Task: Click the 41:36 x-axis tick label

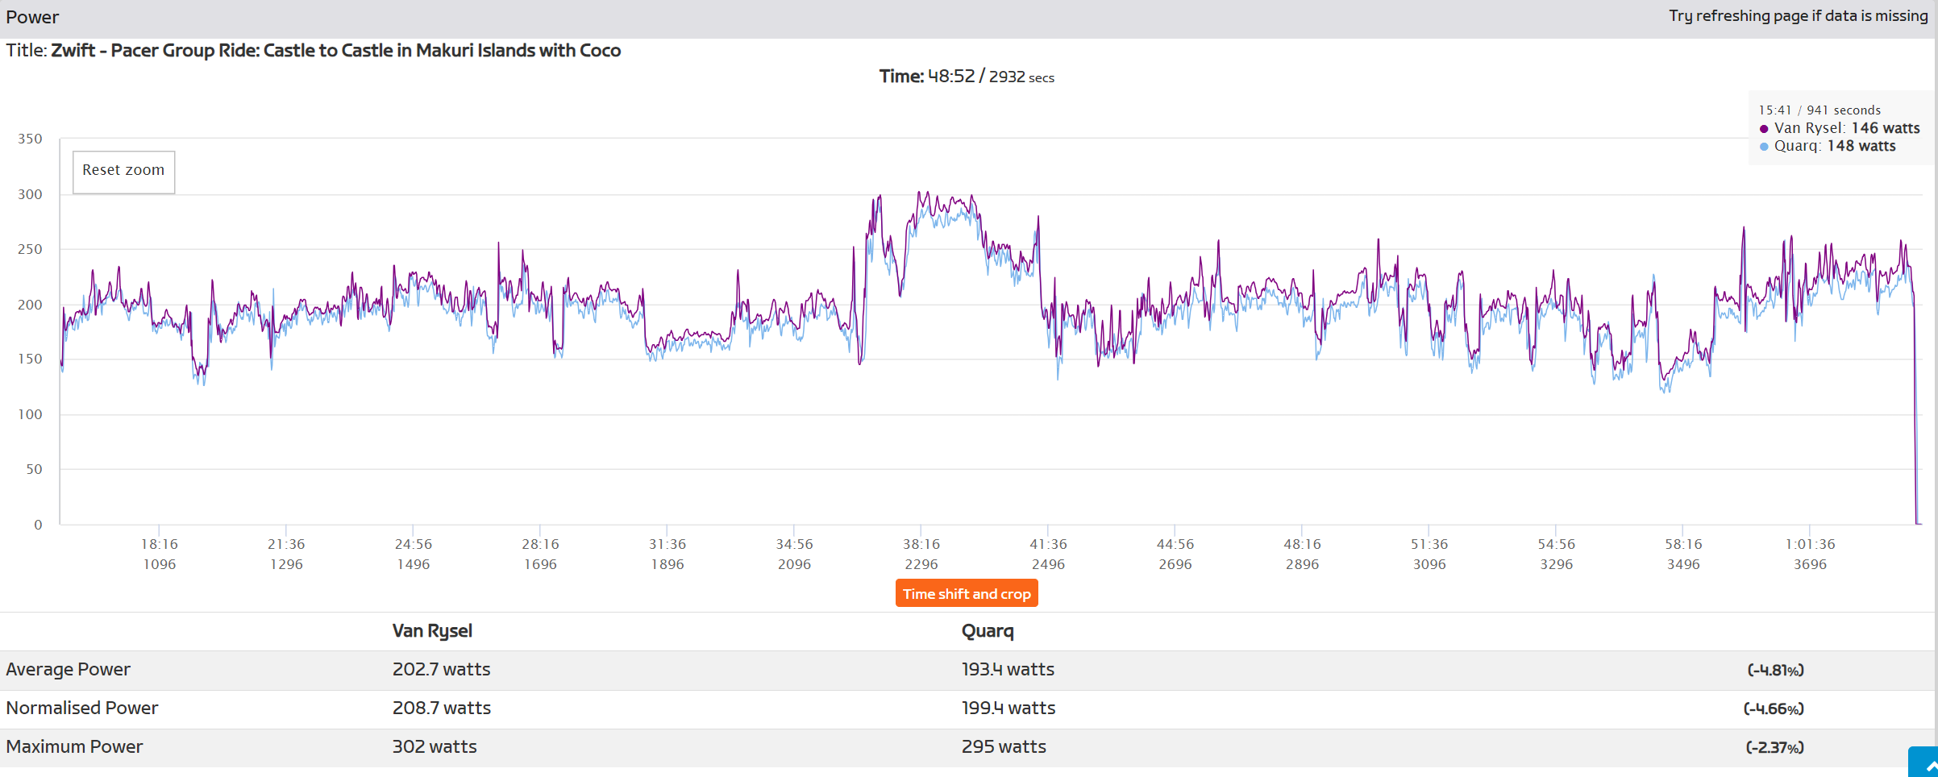Action: [x=1048, y=545]
